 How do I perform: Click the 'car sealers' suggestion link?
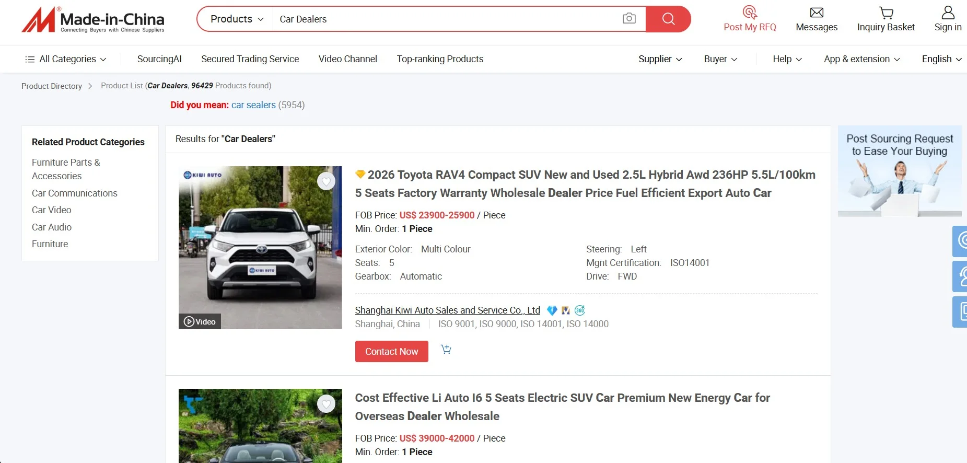click(253, 105)
